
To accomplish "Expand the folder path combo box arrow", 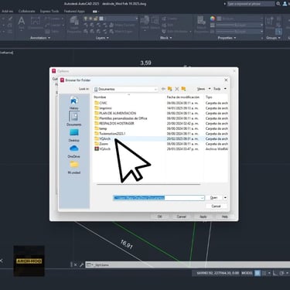I will tap(203, 198).
